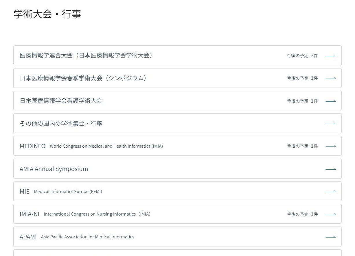Click World Congress on Medical and Health Informatics text

click(x=106, y=146)
